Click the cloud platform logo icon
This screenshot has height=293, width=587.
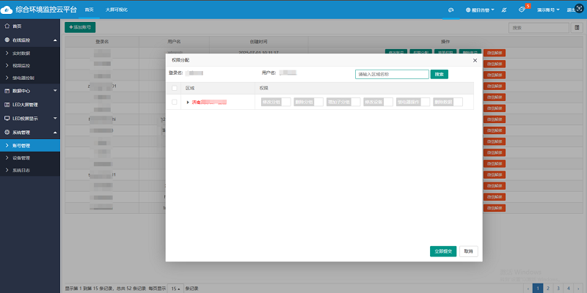[x=7, y=10]
